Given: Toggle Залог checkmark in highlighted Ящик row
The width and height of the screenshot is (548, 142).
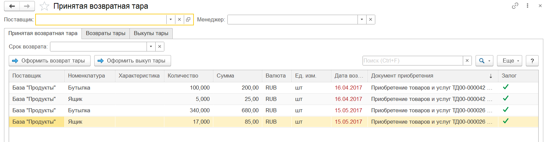Looking at the screenshot, I should [x=506, y=121].
